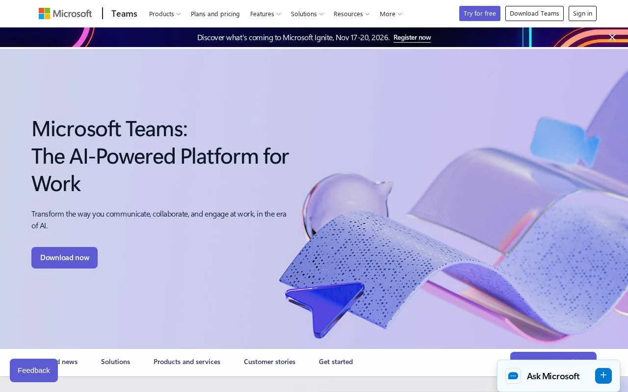Expand the Products dropdown menu
628x392 pixels.
165,14
